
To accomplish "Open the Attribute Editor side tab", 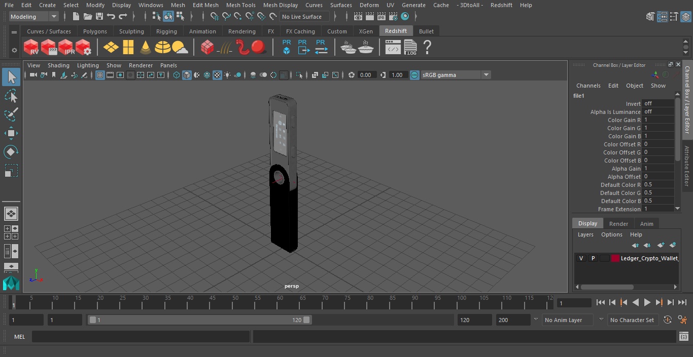I will [687, 166].
